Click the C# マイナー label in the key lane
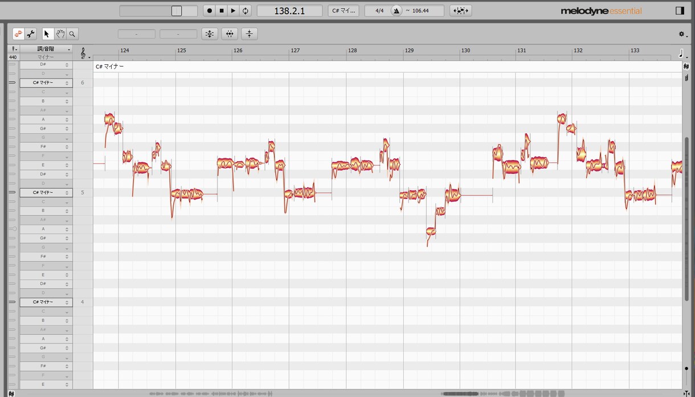This screenshot has width=695, height=397. click(109, 67)
